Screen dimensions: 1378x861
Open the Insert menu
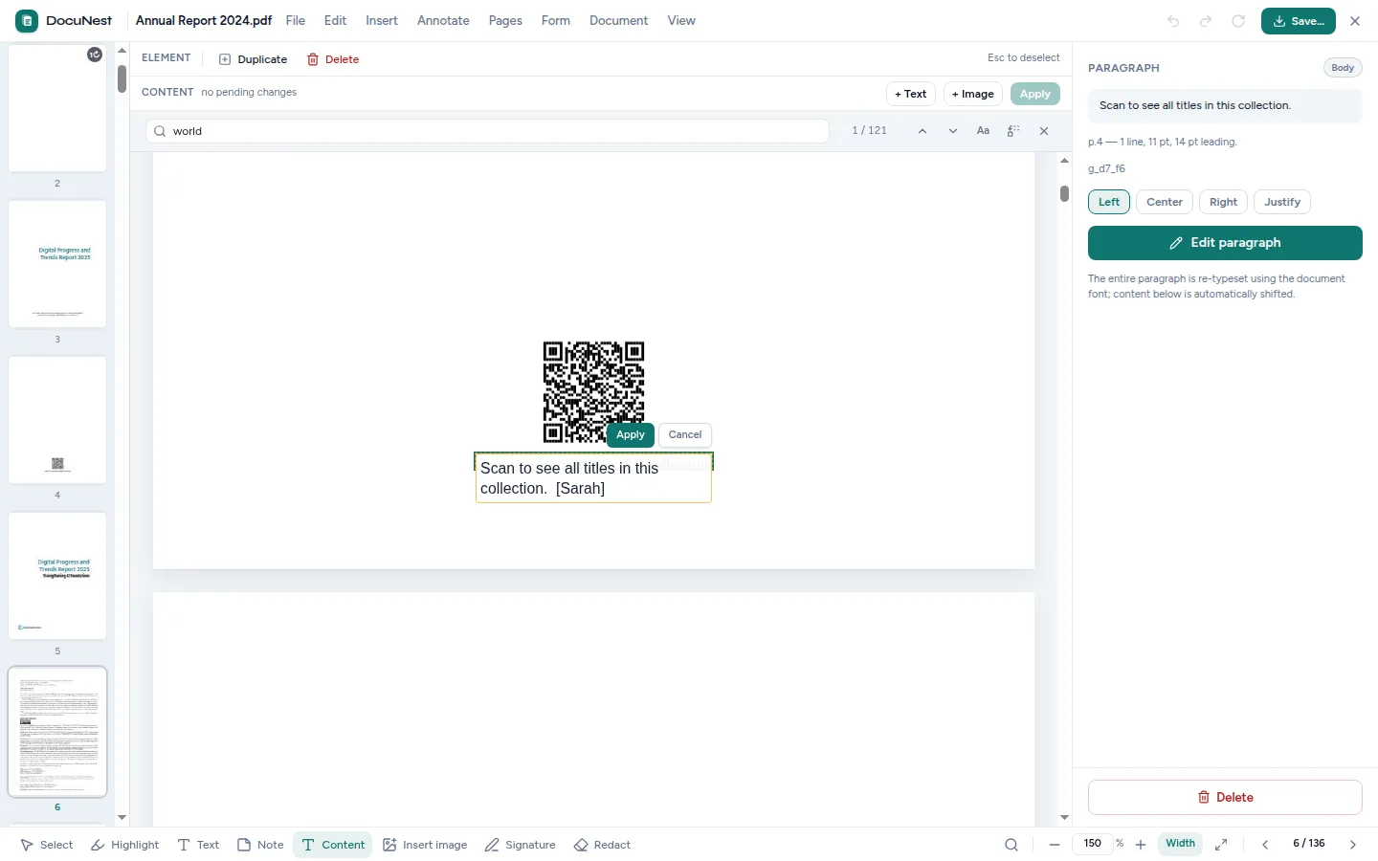click(x=382, y=21)
